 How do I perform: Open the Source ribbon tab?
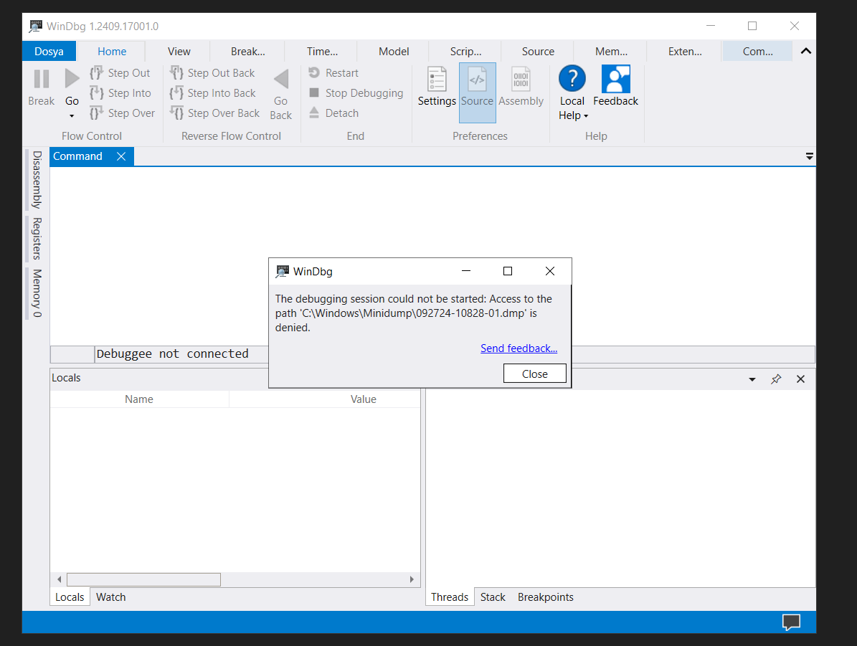click(x=539, y=52)
